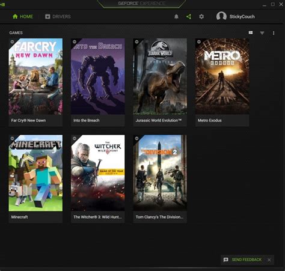This screenshot has height=271, width=285.
Task: Click the feedback chat bubble icon
Action: [x=225, y=260]
